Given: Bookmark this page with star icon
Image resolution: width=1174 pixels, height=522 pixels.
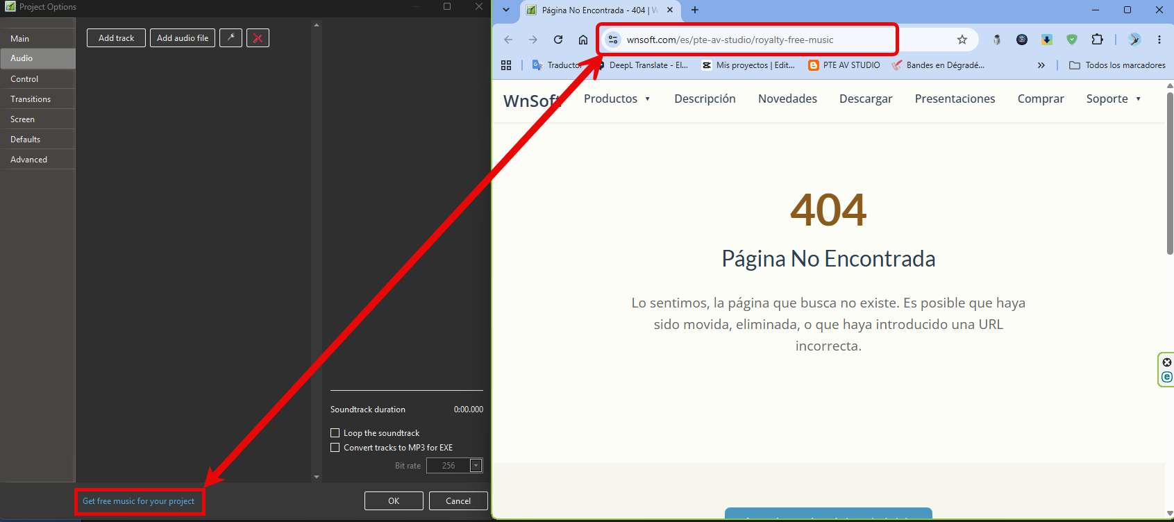Looking at the screenshot, I should click(962, 40).
